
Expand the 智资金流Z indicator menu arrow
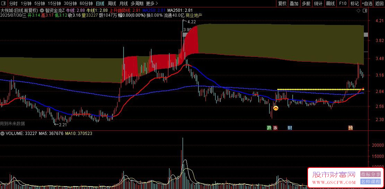click(x=41, y=10)
